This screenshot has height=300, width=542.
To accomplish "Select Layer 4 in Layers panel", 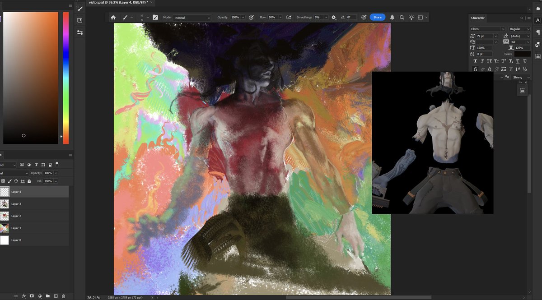I will (x=34, y=192).
